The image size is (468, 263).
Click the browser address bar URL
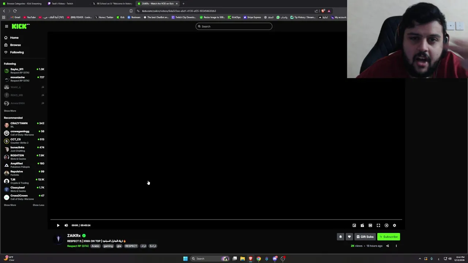click(179, 11)
